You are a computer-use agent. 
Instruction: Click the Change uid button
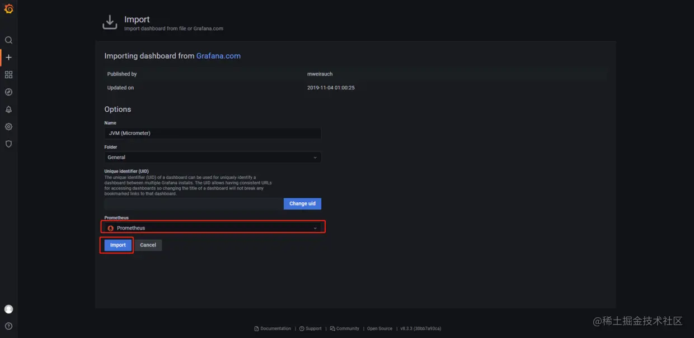coord(302,204)
